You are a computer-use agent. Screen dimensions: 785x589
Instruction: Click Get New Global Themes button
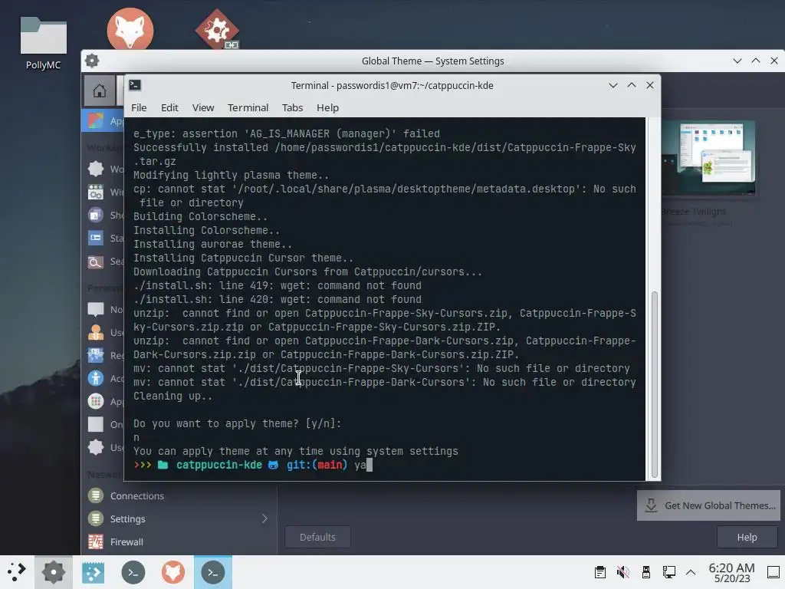[x=708, y=505]
